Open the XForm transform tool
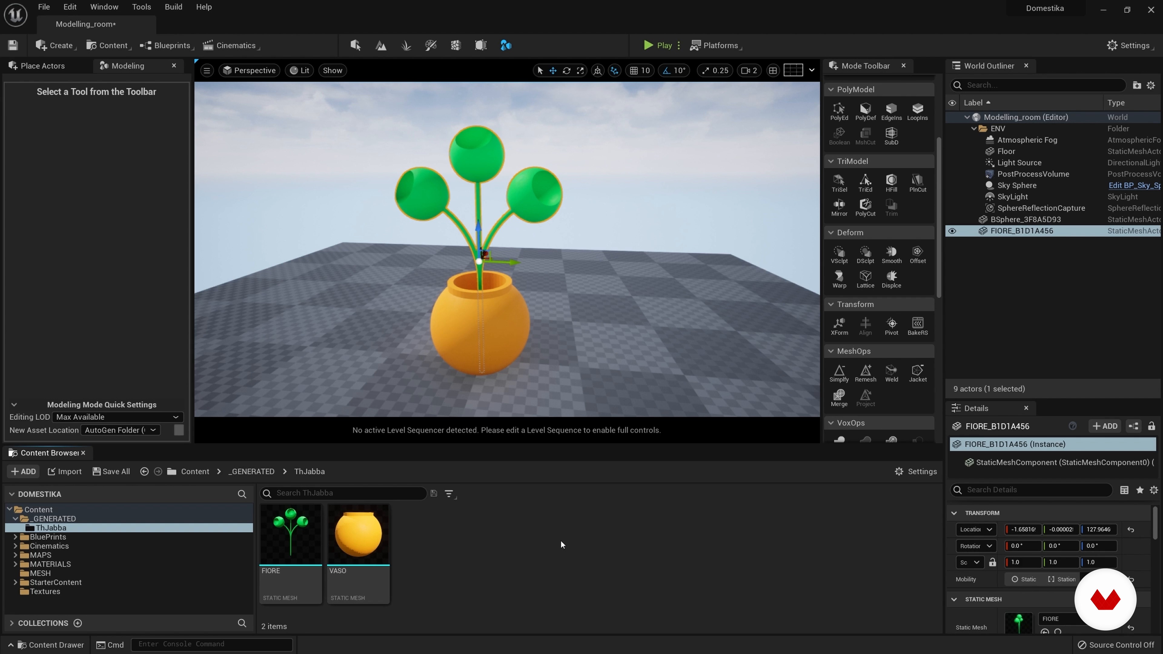This screenshot has height=654, width=1163. 839,326
